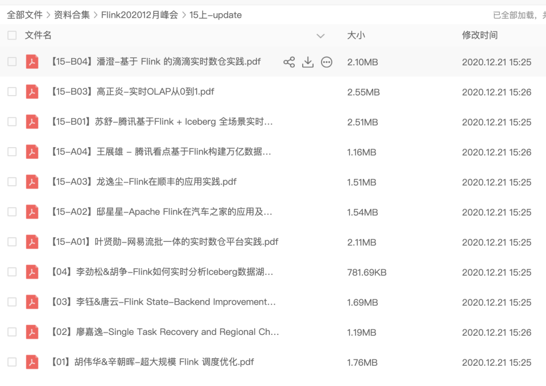Go to Flink202012月峰会 folder in breadcrumb

[140, 15]
